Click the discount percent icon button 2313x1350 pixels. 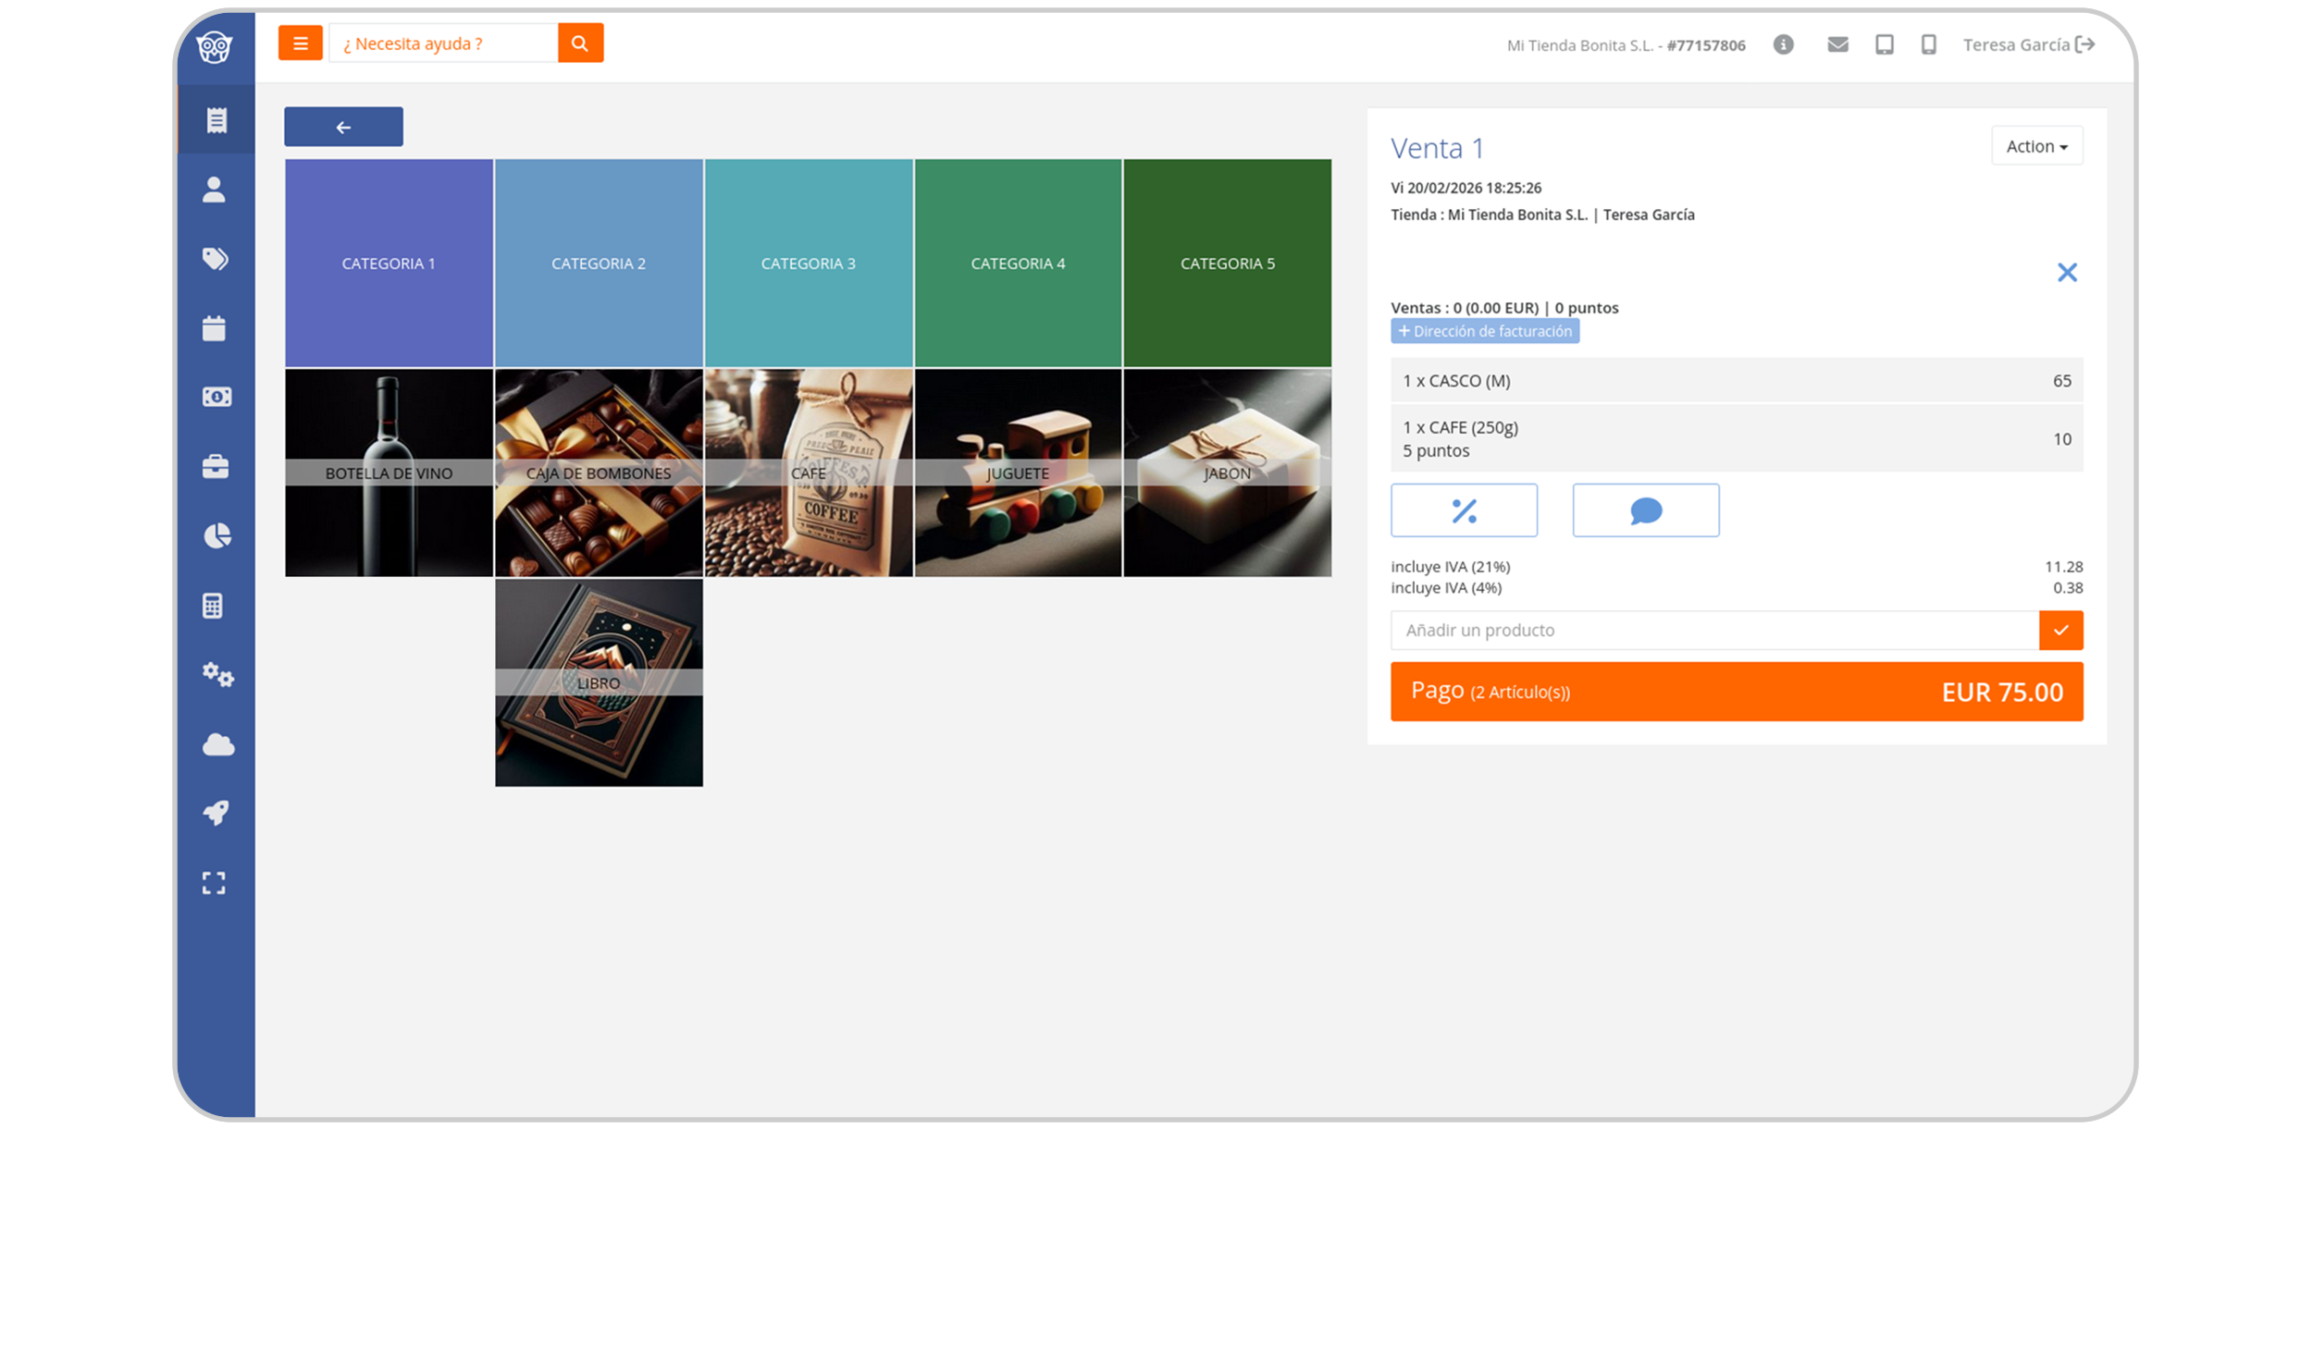click(1463, 510)
